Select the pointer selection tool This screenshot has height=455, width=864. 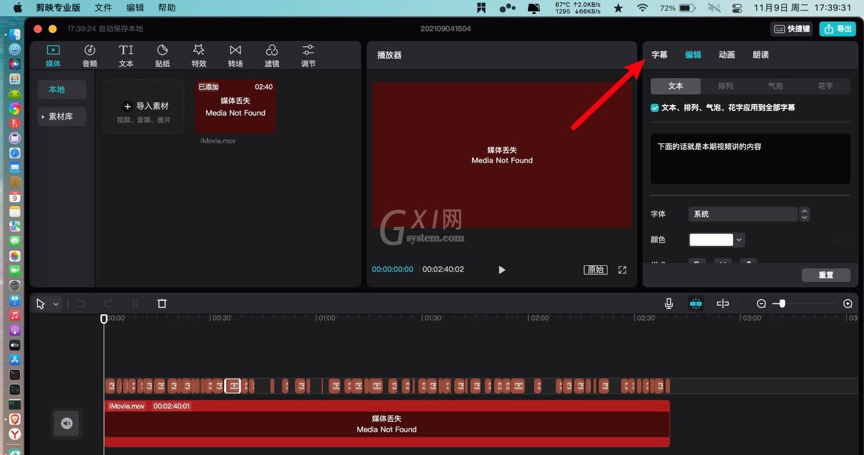click(40, 304)
